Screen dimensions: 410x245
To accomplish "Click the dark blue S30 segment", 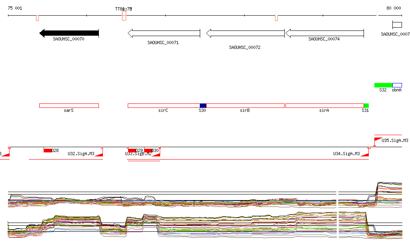I will pos(203,106).
